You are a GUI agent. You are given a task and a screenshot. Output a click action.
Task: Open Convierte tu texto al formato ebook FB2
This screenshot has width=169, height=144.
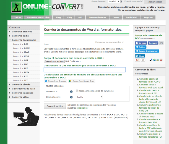[x=149, y=92]
